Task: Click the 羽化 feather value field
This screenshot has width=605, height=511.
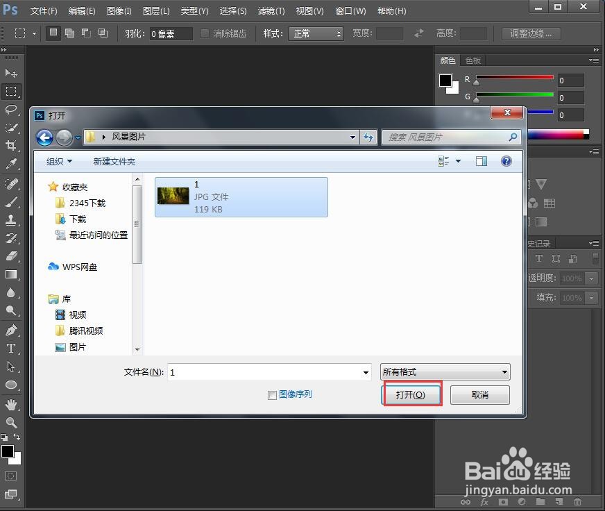Action: pyautogui.click(x=171, y=33)
